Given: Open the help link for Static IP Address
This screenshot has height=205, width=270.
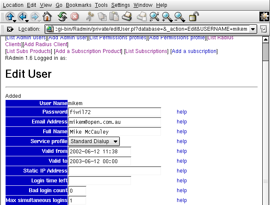Looking at the screenshot, I should point(182,171).
